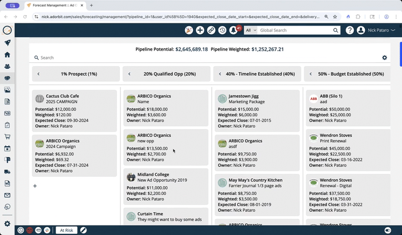
Task: Open the Wendron Stoves Renewal - Digital card
Action: click(x=348, y=195)
